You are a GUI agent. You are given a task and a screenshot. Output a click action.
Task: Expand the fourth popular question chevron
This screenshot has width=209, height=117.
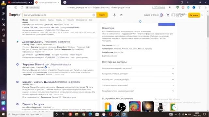coord(173,85)
